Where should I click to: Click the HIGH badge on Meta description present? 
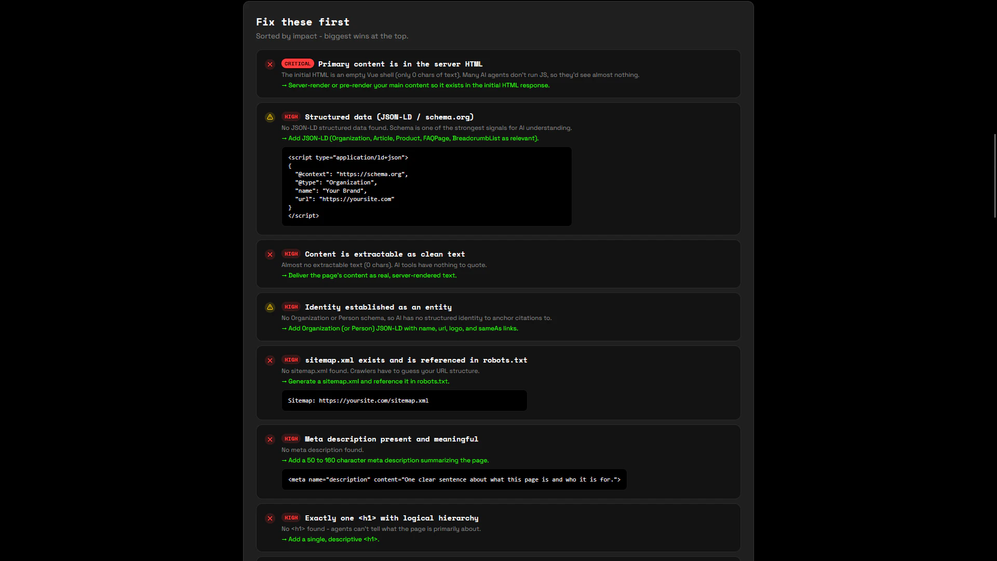point(291,439)
